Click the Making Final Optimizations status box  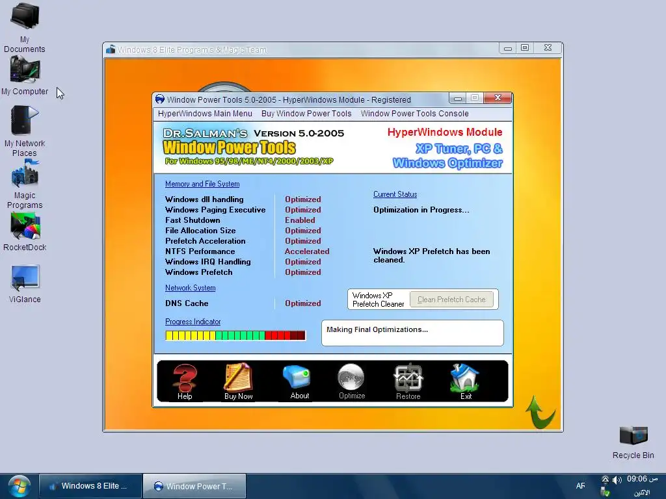412,333
